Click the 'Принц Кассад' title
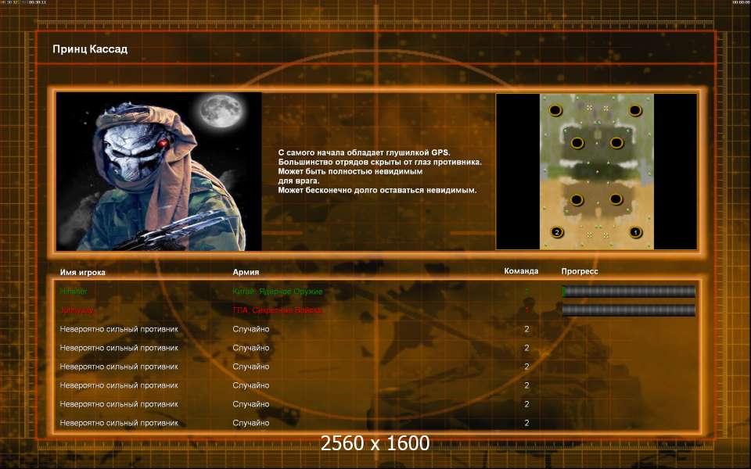Screen dimensions: 751x469 [x=90, y=48]
